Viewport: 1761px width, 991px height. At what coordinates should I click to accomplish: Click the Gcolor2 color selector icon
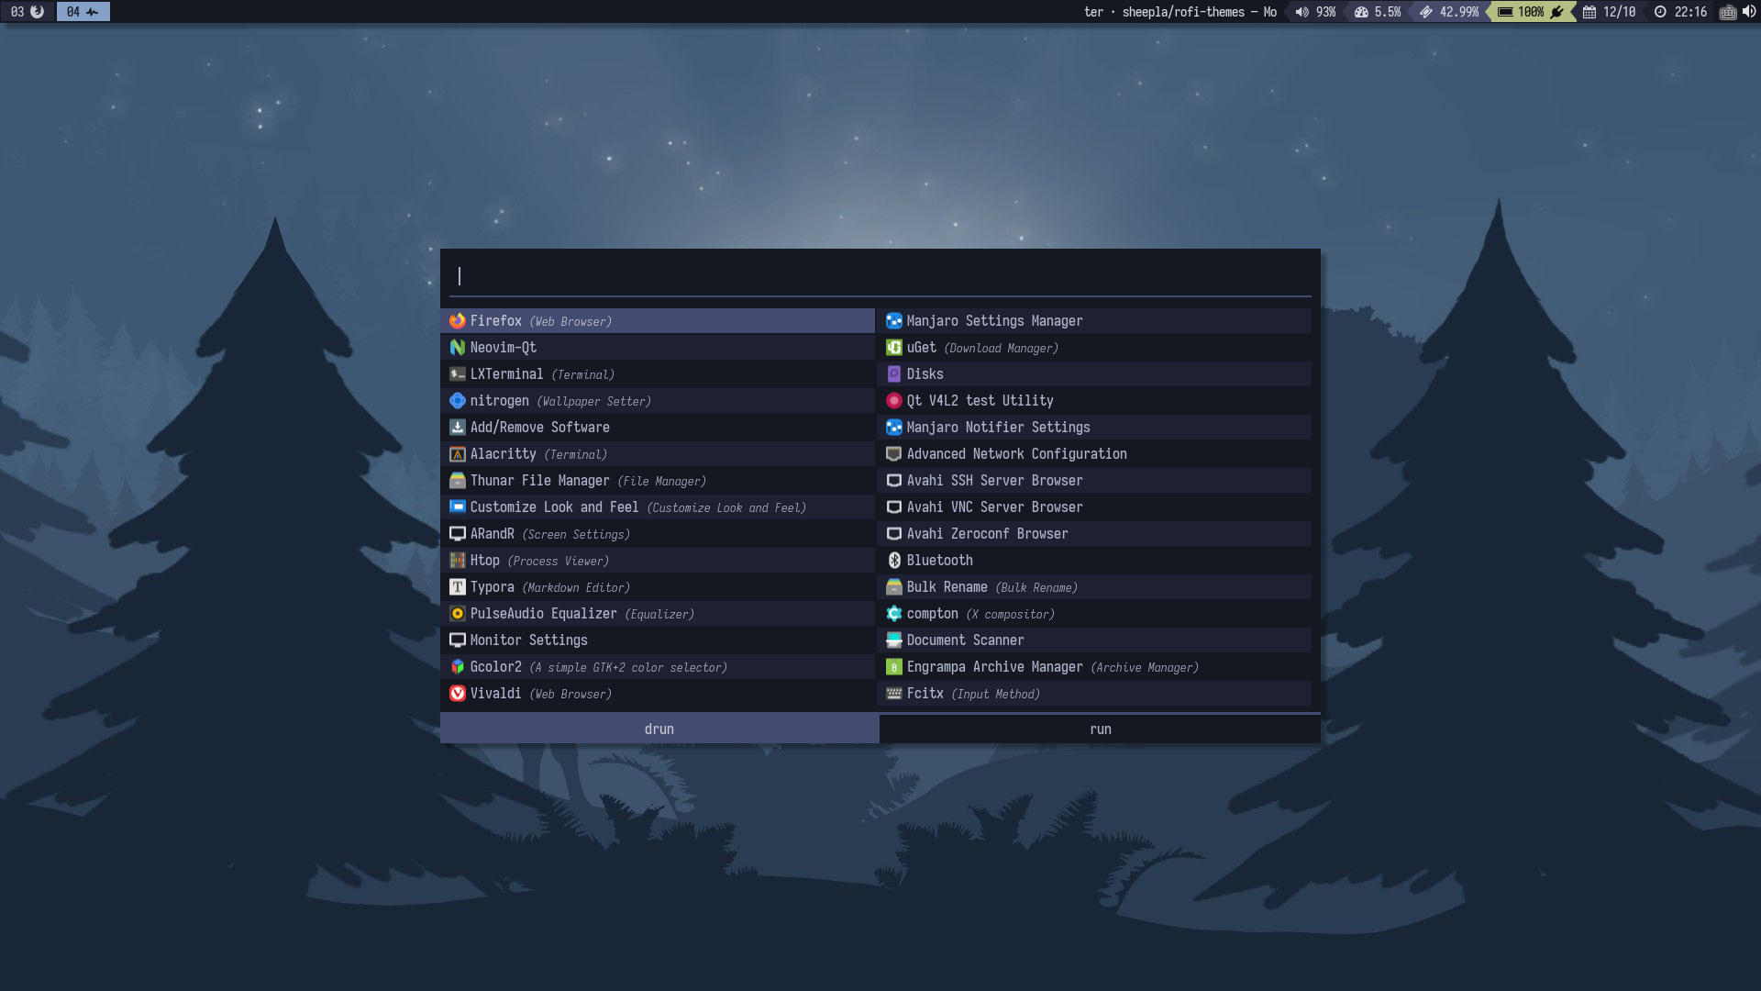click(457, 667)
